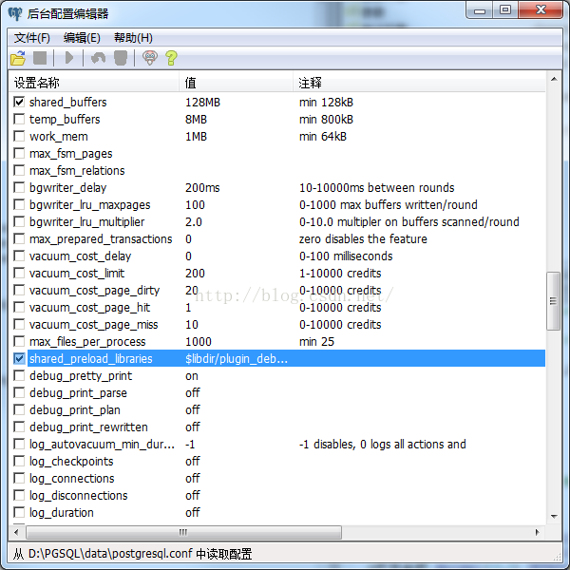Click the 1000 value of max_files_per_process

tap(199, 342)
